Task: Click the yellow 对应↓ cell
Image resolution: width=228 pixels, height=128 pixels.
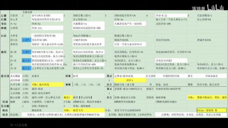Action: [130, 80]
